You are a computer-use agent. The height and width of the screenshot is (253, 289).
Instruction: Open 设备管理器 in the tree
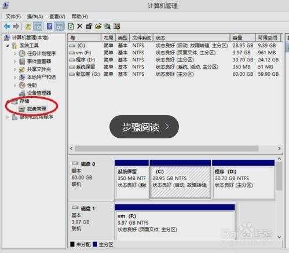coord(39,93)
